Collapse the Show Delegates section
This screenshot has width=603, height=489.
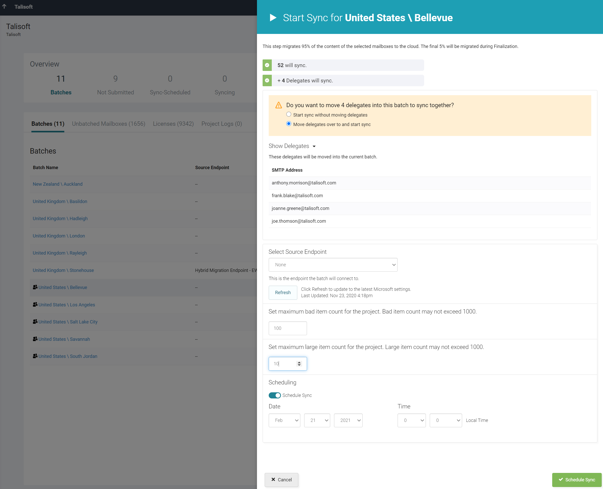click(x=292, y=146)
